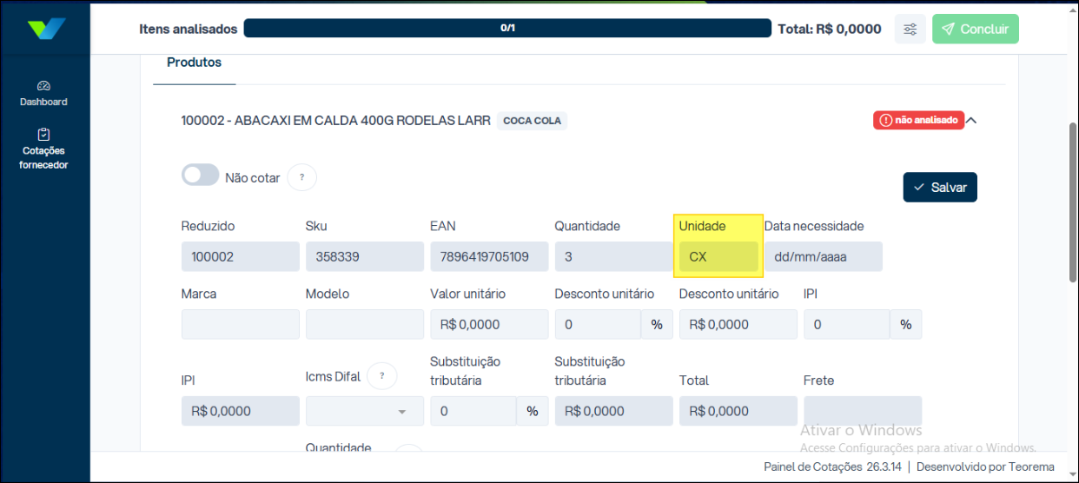The height and width of the screenshot is (483, 1079).
Task: Open the Icms Difal dropdown
Action: 365,411
